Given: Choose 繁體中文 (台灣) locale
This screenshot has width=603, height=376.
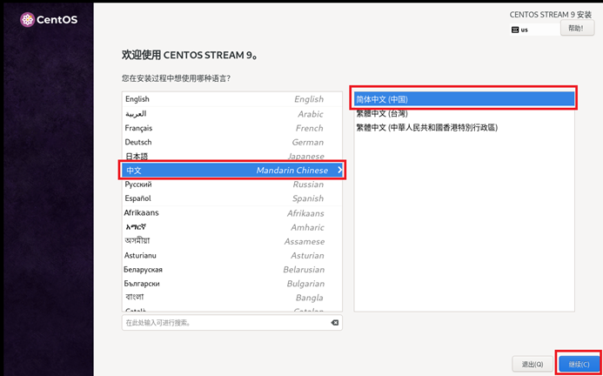Looking at the screenshot, I should 464,113.
